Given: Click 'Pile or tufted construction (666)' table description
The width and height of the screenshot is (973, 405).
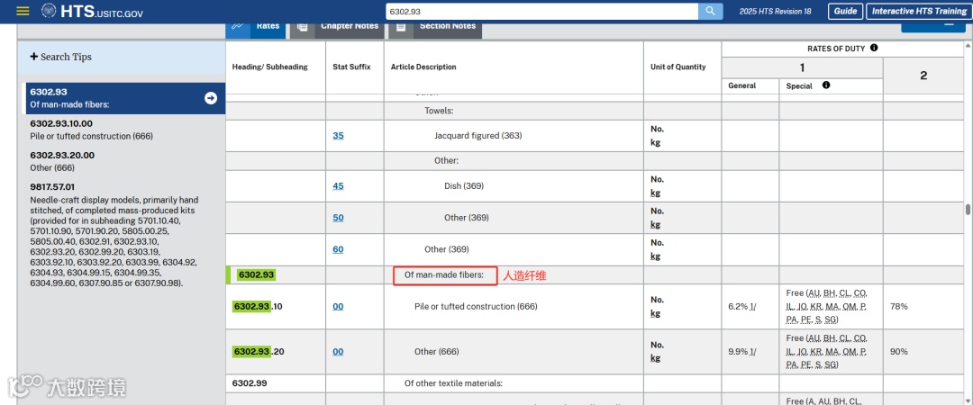Looking at the screenshot, I should coord(476,306).
